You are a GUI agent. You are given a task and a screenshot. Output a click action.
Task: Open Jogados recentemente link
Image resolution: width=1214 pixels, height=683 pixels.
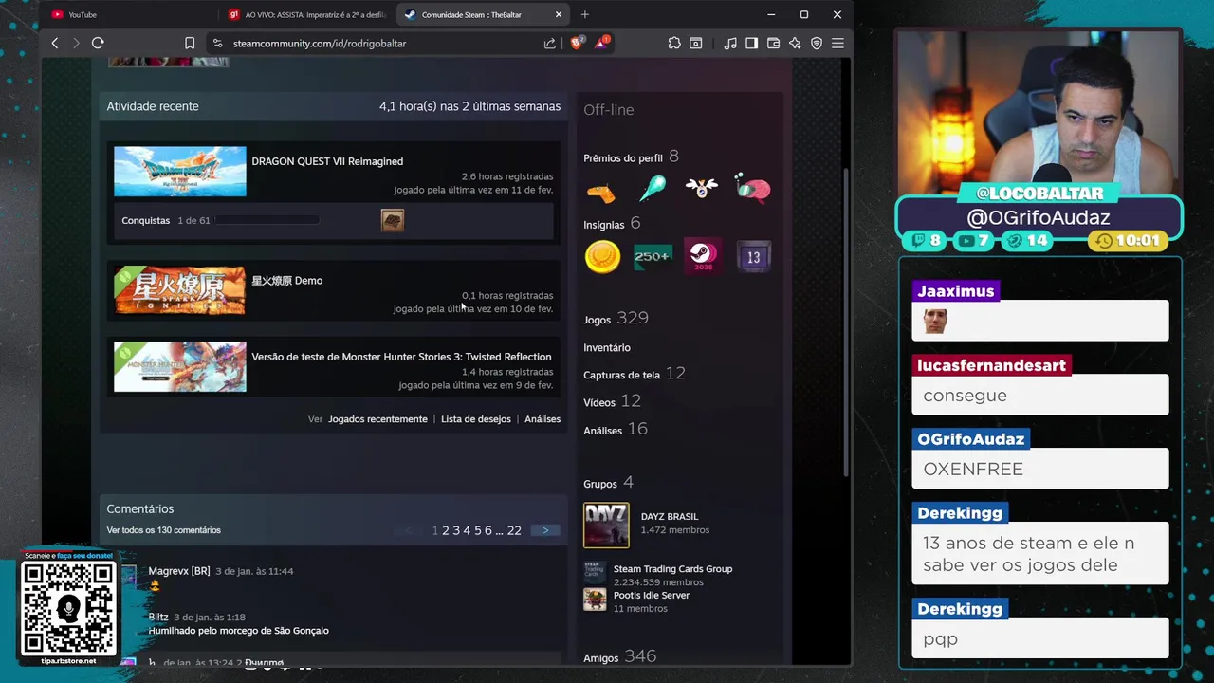[x=377, y=418]
